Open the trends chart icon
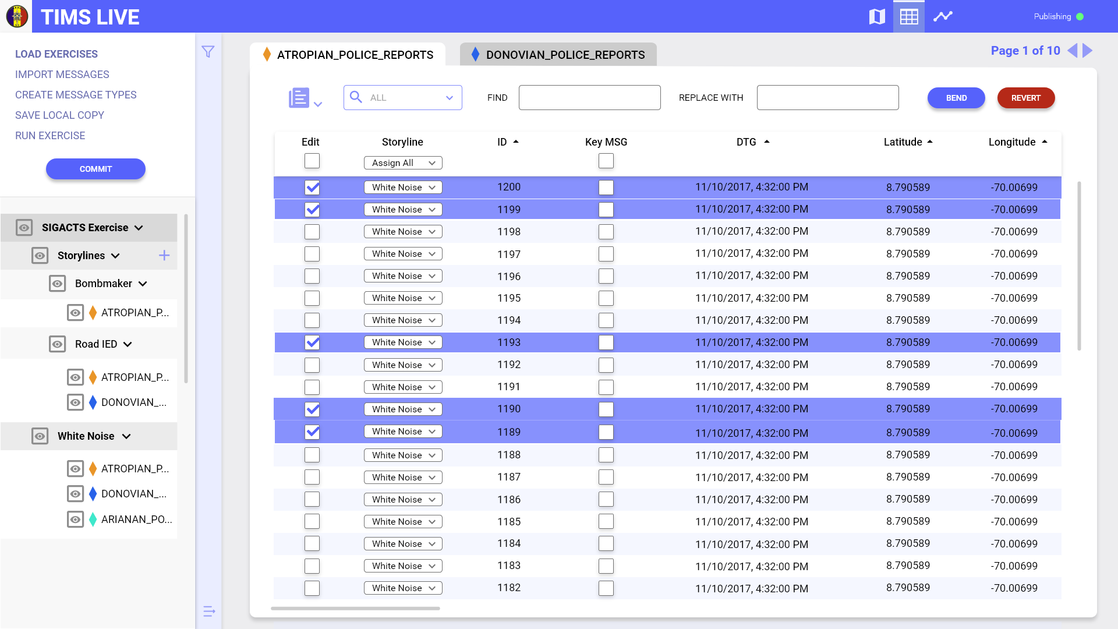 [943, 16]
